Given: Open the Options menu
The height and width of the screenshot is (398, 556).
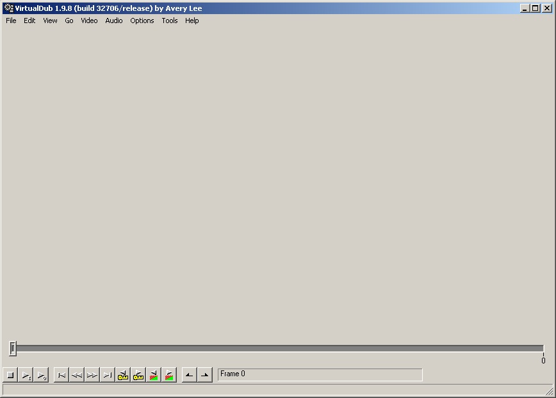Looking at the screenshot, I should (x=142, y=21).
